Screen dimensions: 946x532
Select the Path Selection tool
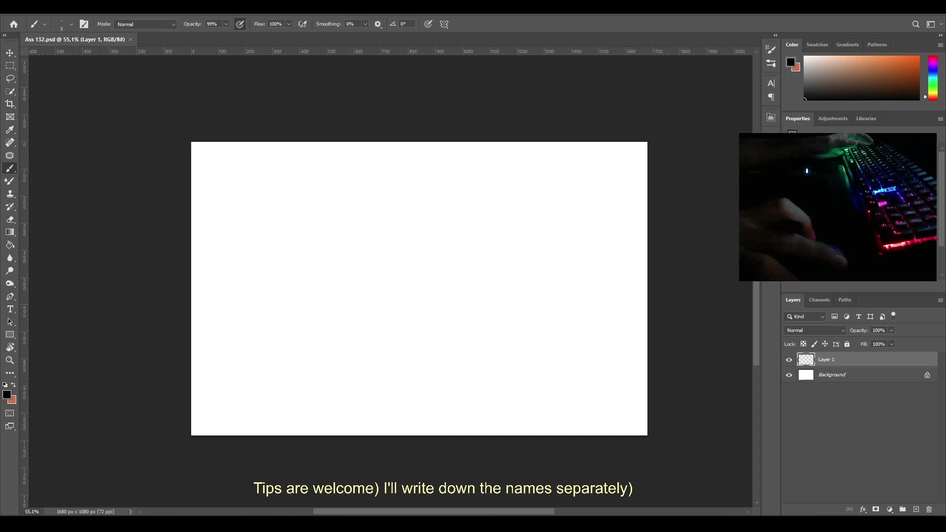point(10,322)
